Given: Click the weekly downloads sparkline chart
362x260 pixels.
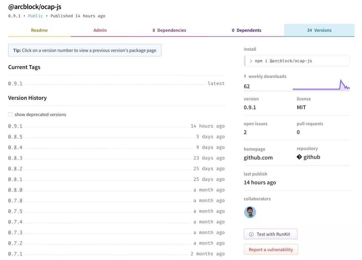Looking at the screenshot, I should pos(321,85).
